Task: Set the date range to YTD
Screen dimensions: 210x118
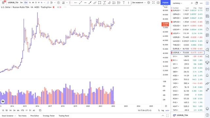Action: [22, 110]
